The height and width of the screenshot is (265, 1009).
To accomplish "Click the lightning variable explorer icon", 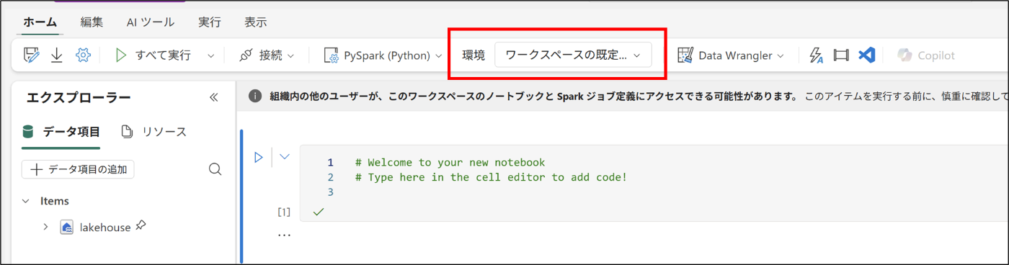I will pos(816,55).
